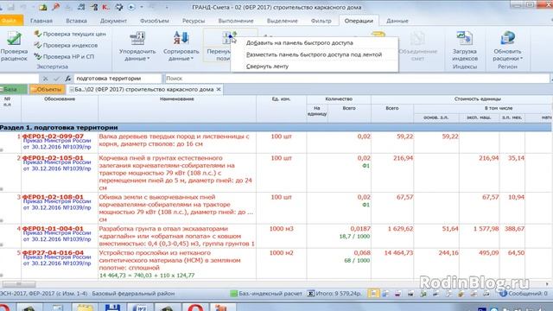Click the Проверка расценок checkmark icon
553x311 pixels.
point(14,38)
